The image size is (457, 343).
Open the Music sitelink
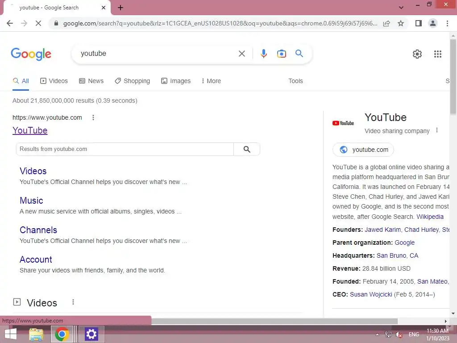31,201
